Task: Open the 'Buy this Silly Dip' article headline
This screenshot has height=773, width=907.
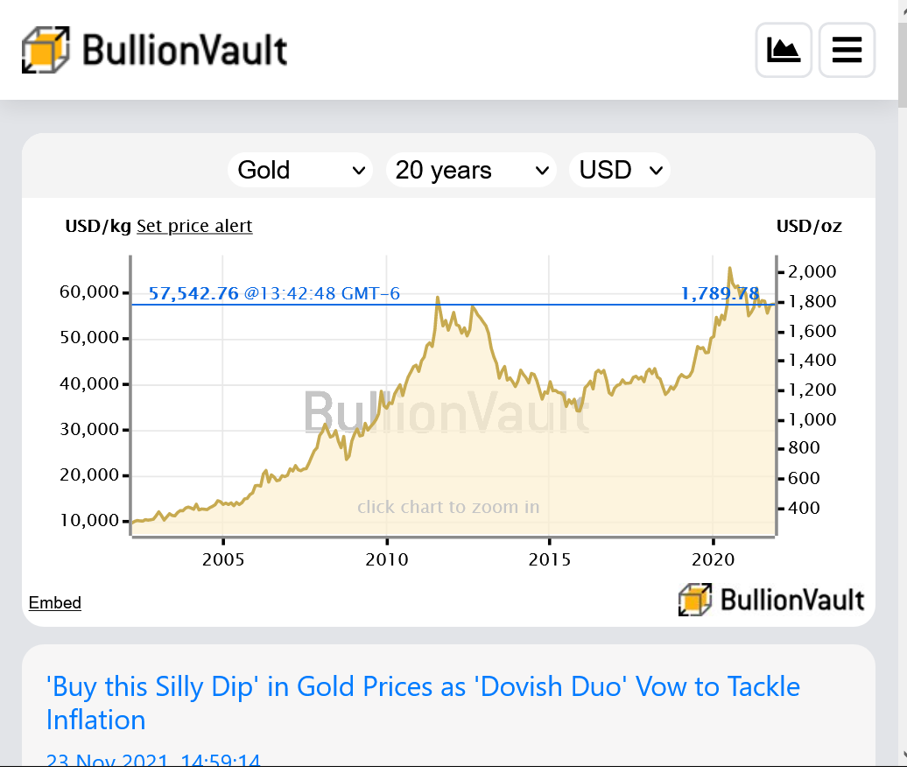Action: [423, 703]
